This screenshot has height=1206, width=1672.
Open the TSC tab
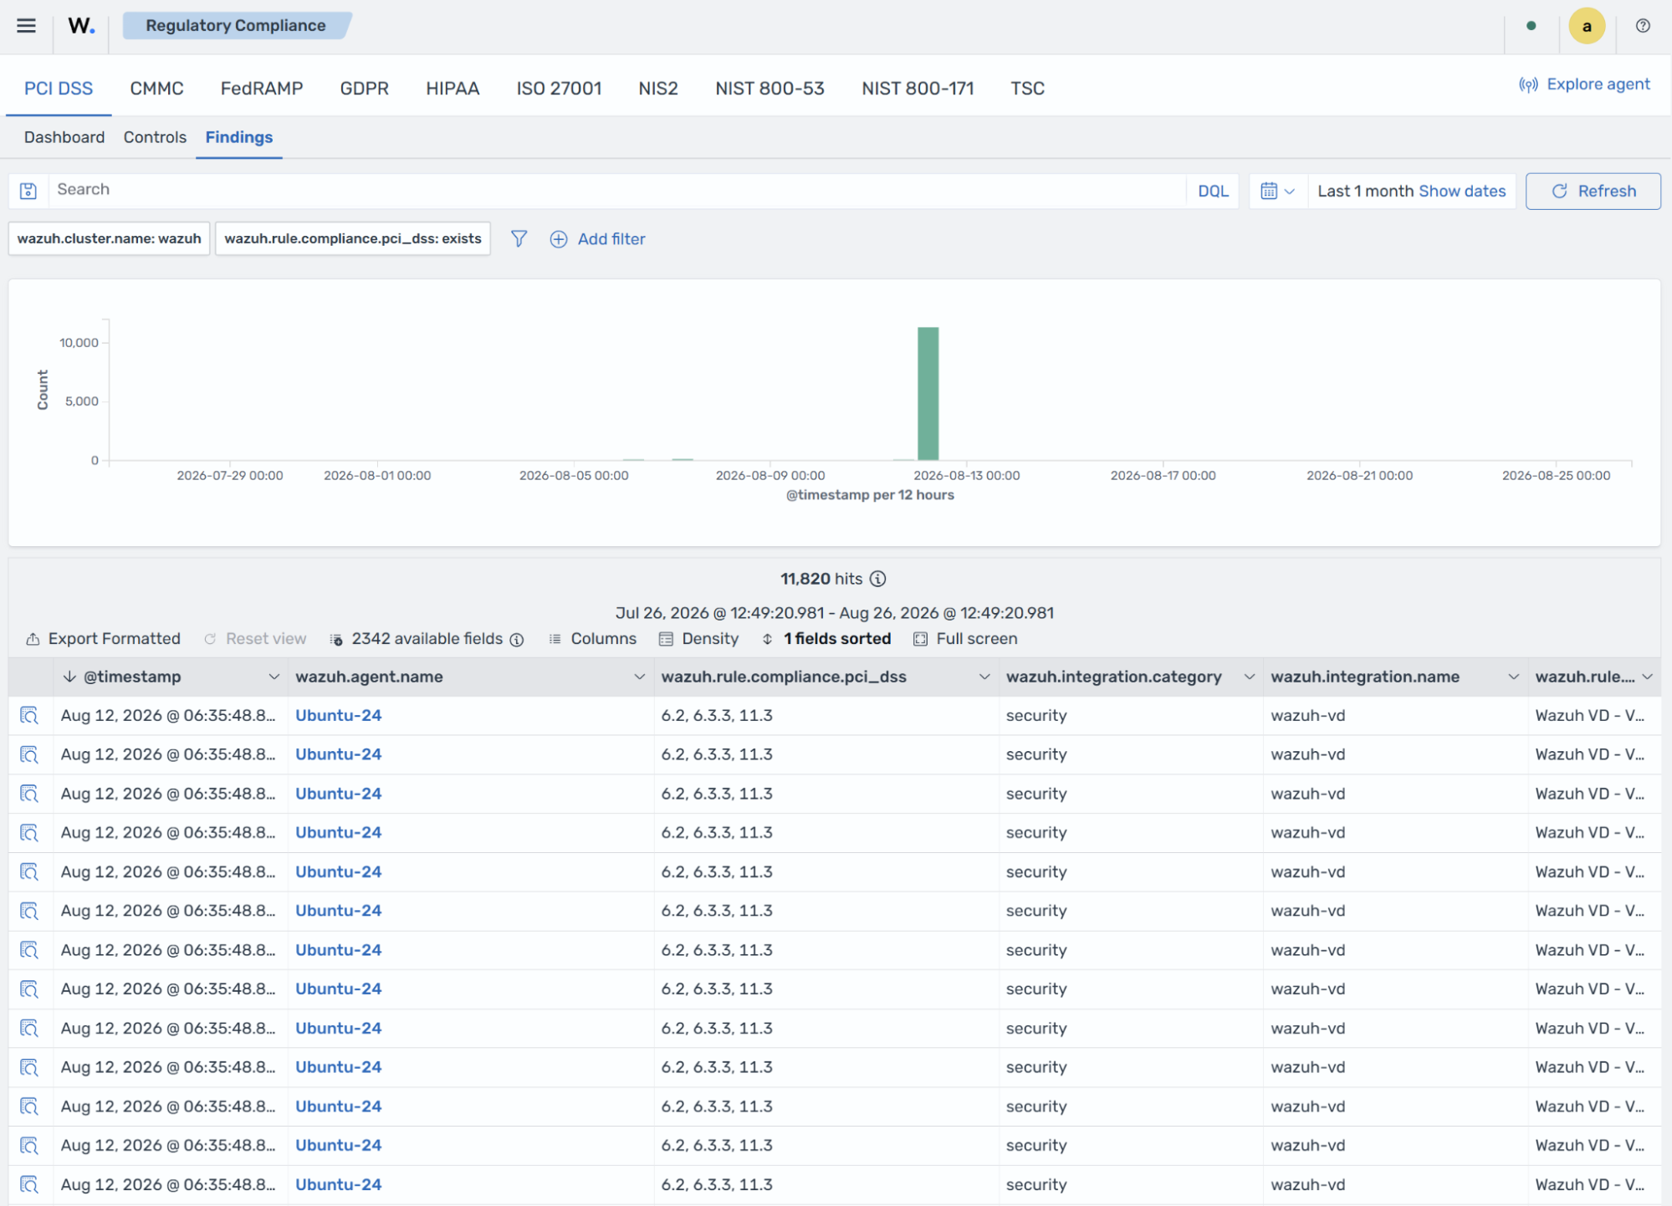[x=1027, y=89]
